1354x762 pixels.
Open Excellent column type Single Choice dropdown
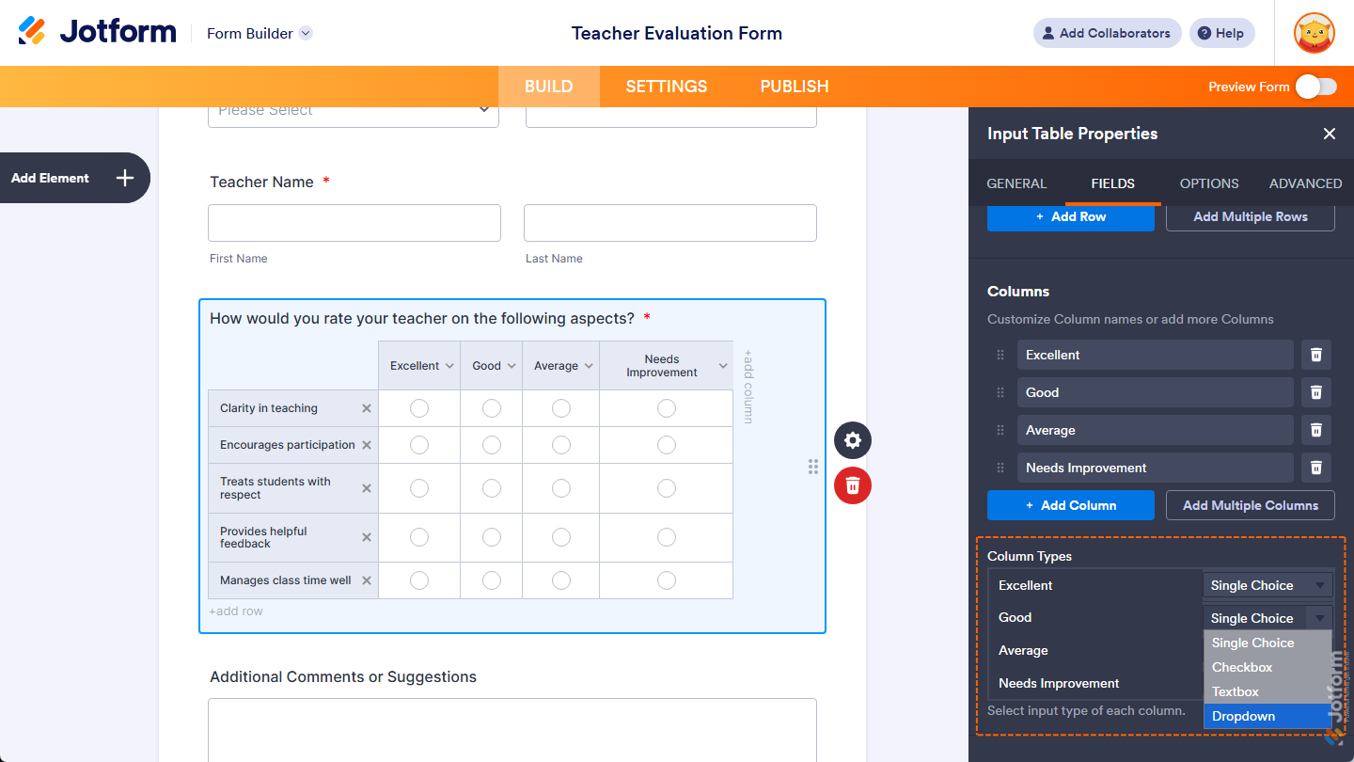pos(1267,585)
